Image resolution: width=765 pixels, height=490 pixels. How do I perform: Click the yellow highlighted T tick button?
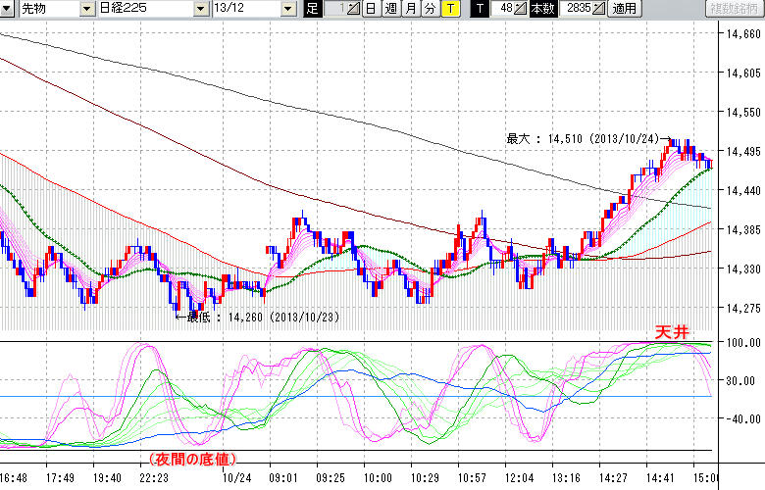click(449, 9)
